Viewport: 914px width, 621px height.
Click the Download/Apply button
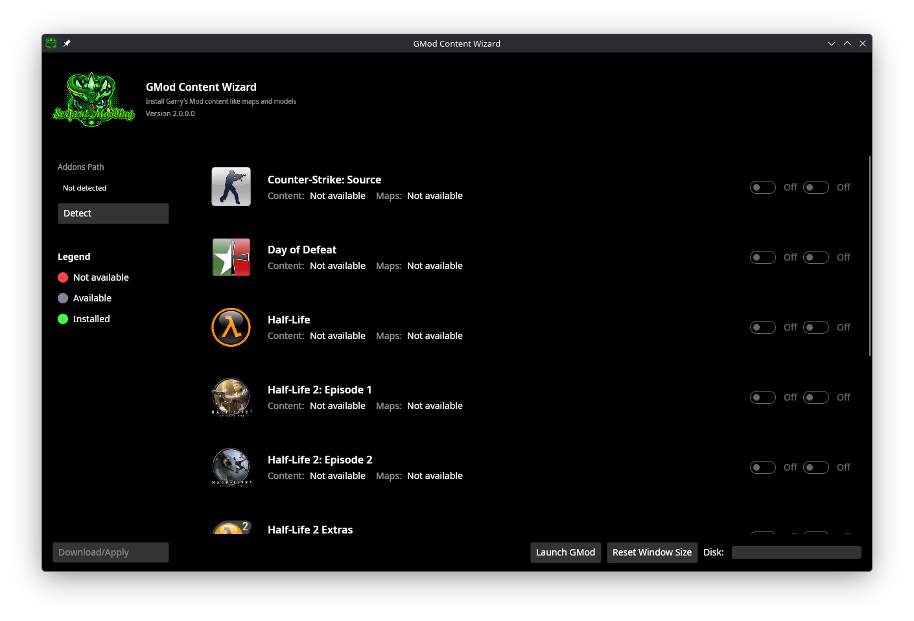coord(111,552)
